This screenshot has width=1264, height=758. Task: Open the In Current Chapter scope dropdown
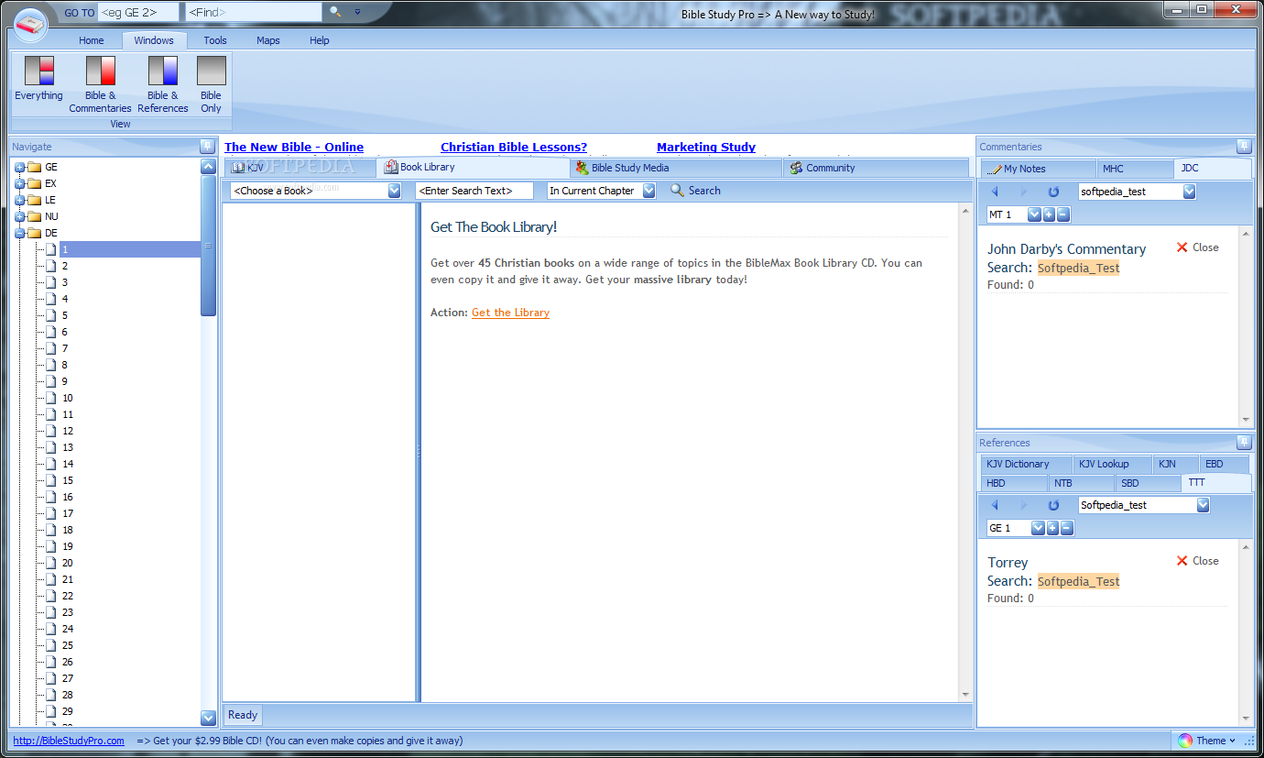648,191
